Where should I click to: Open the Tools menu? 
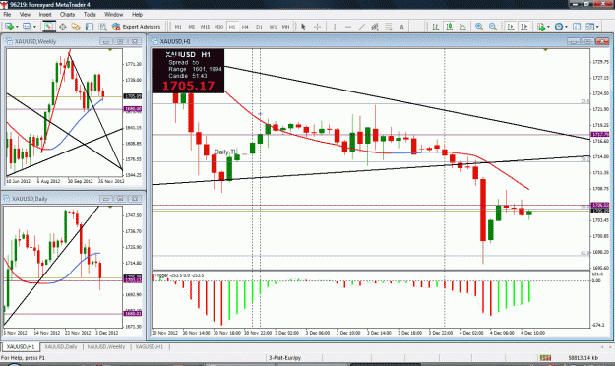[x=90, y=14]
